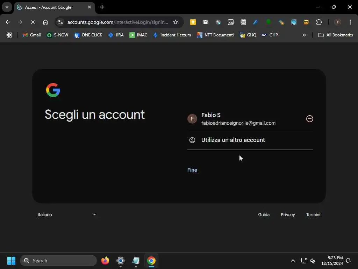Screen dimensions: 358x269
Task: Open the Windows Start menu
Action: 11,261
